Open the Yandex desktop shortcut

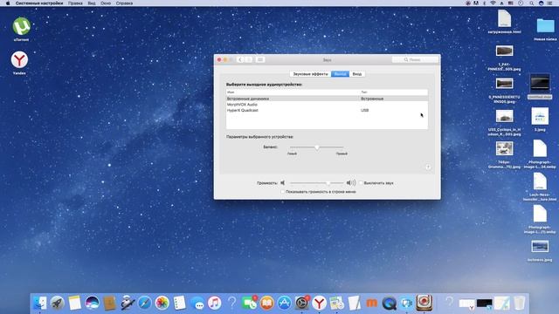click(19, 60)
